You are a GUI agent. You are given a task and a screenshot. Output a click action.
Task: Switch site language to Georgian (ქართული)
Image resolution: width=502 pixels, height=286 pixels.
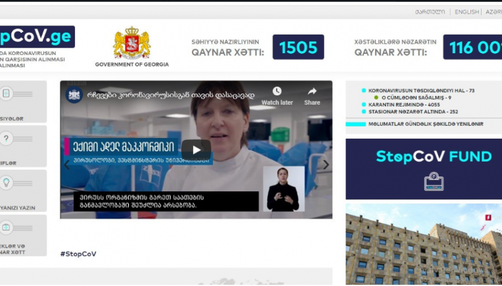tap(430, 12)
